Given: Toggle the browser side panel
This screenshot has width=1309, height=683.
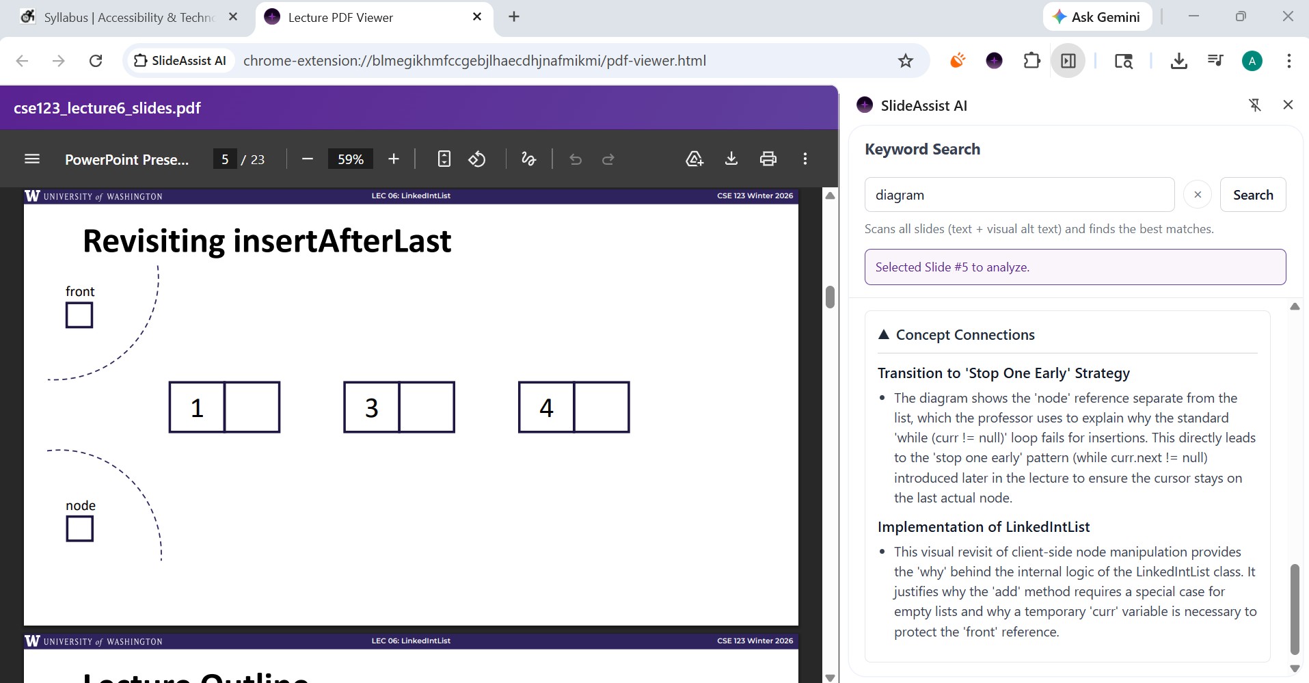Looking at the screenshot, I should (x=1068, y=60).
